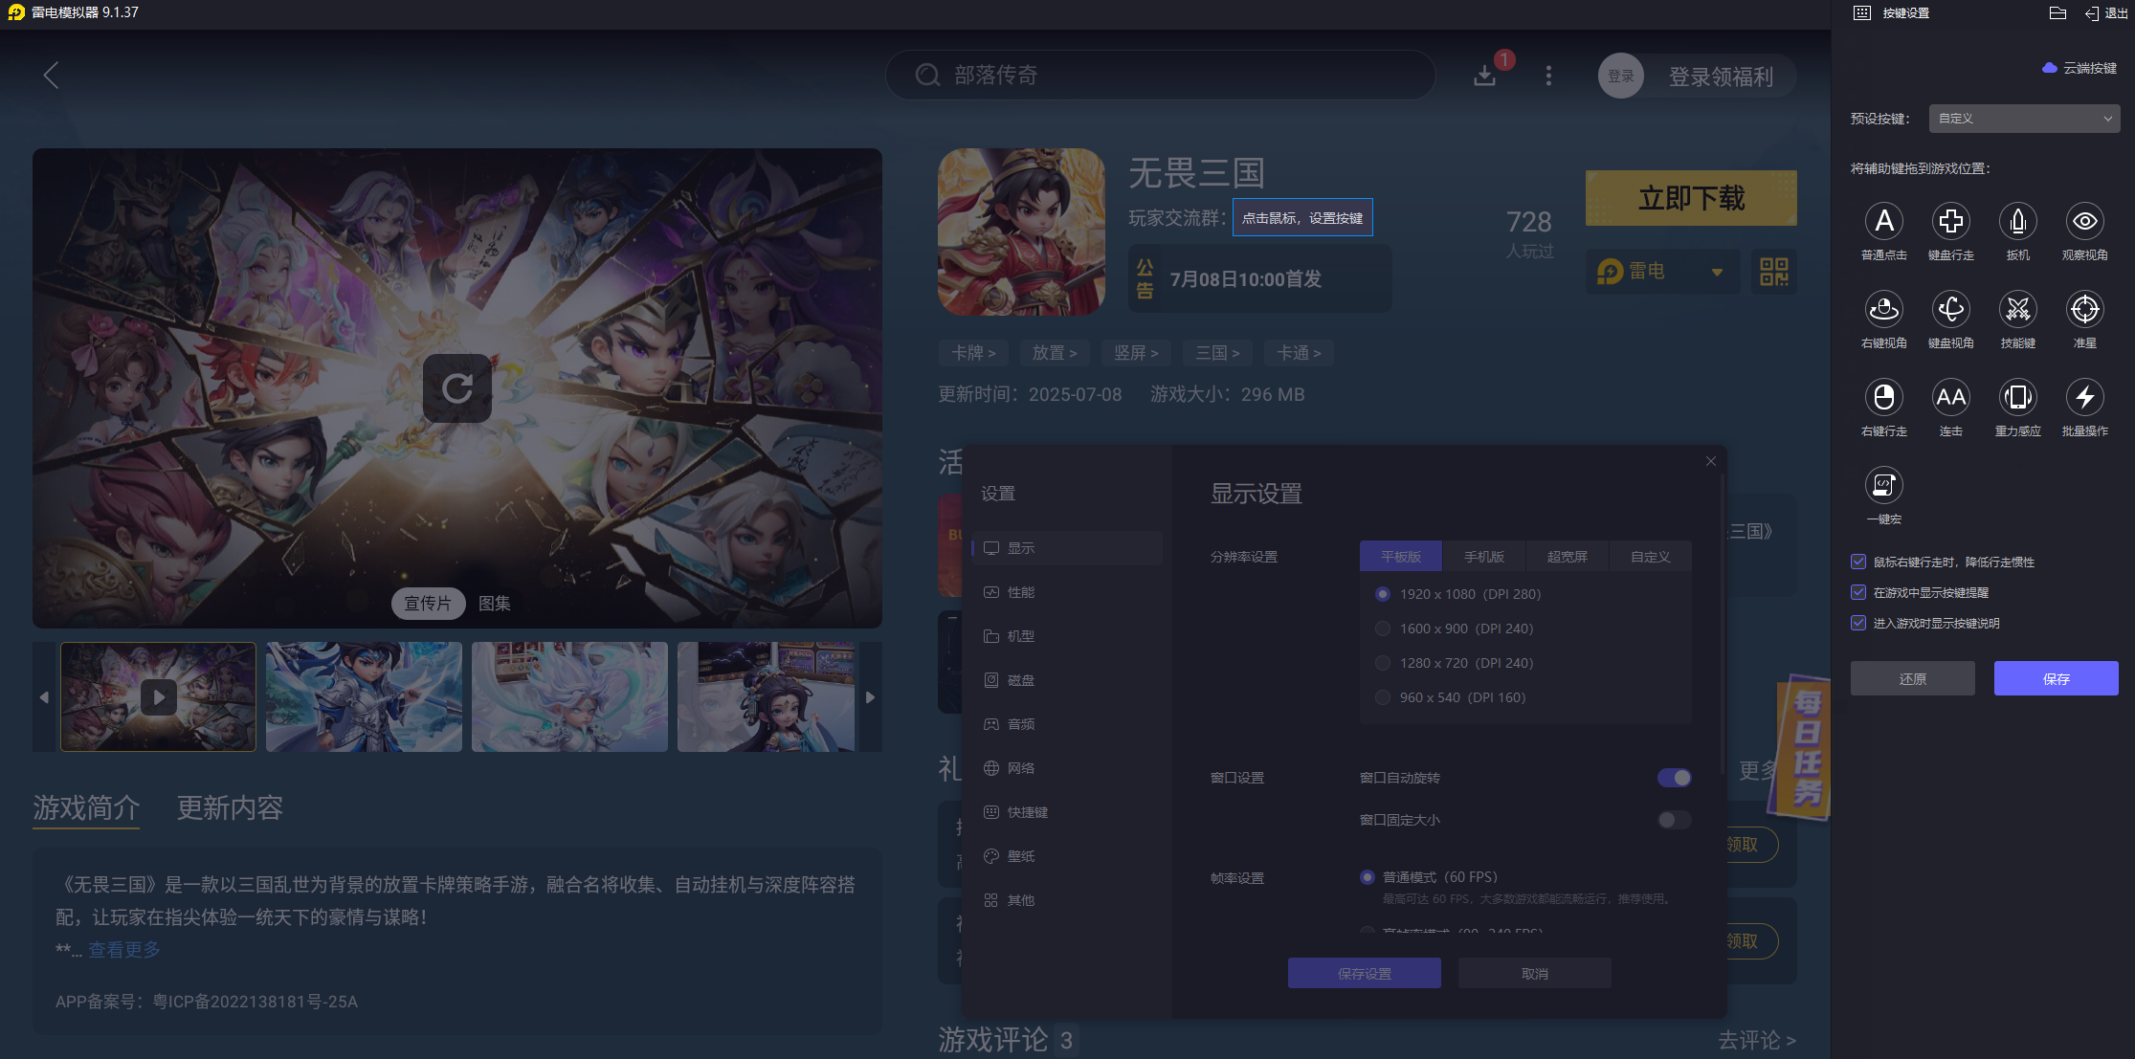Select the 键盘行走 D-pad key icon
The image size is (2135, 1059).
click(x=1950, y=221)
